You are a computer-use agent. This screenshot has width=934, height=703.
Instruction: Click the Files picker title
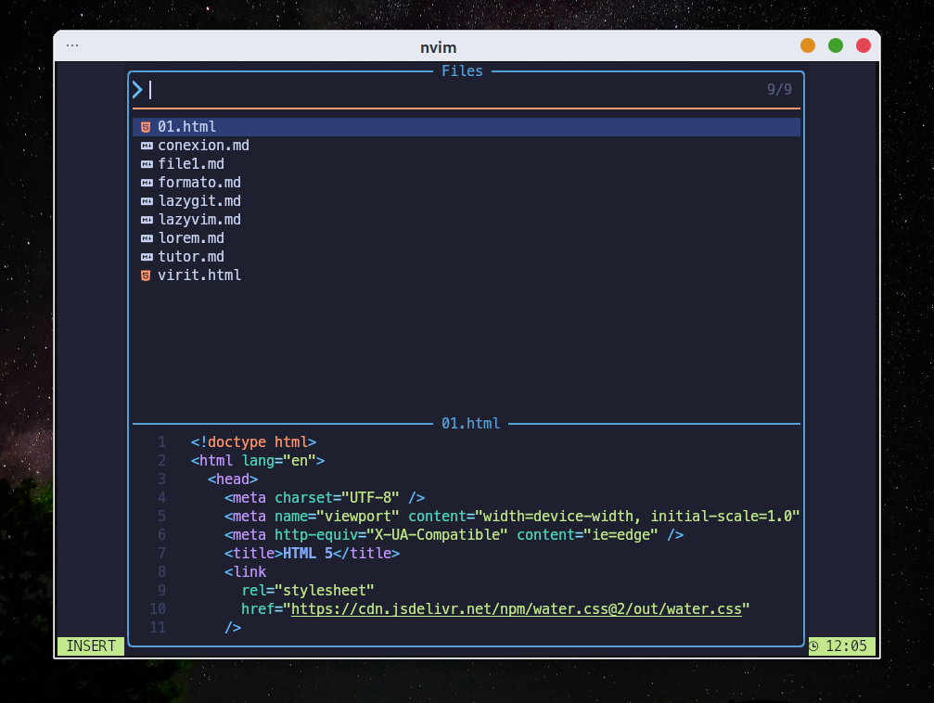click(x=462, y=71)
